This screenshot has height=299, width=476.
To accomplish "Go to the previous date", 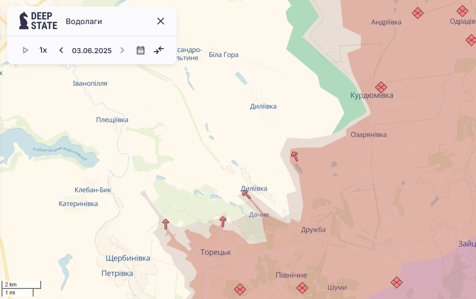I will point(61,50).
